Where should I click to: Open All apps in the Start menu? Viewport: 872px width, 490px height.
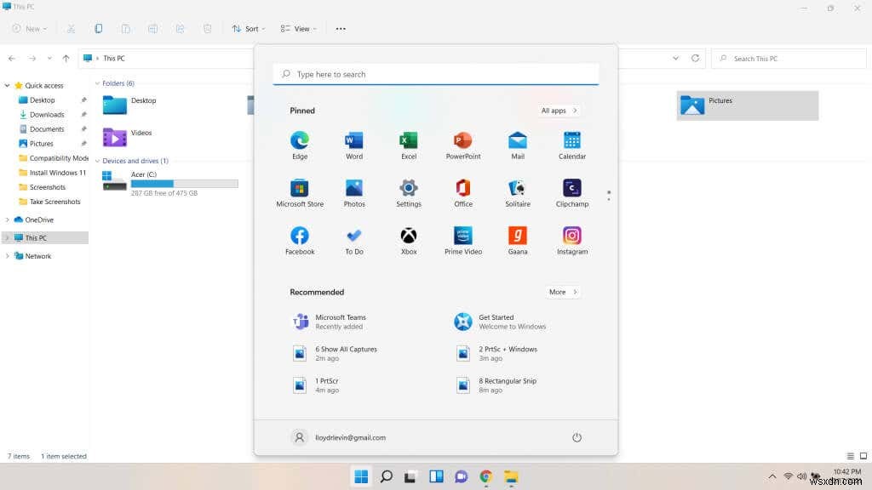tap(558, 110)
